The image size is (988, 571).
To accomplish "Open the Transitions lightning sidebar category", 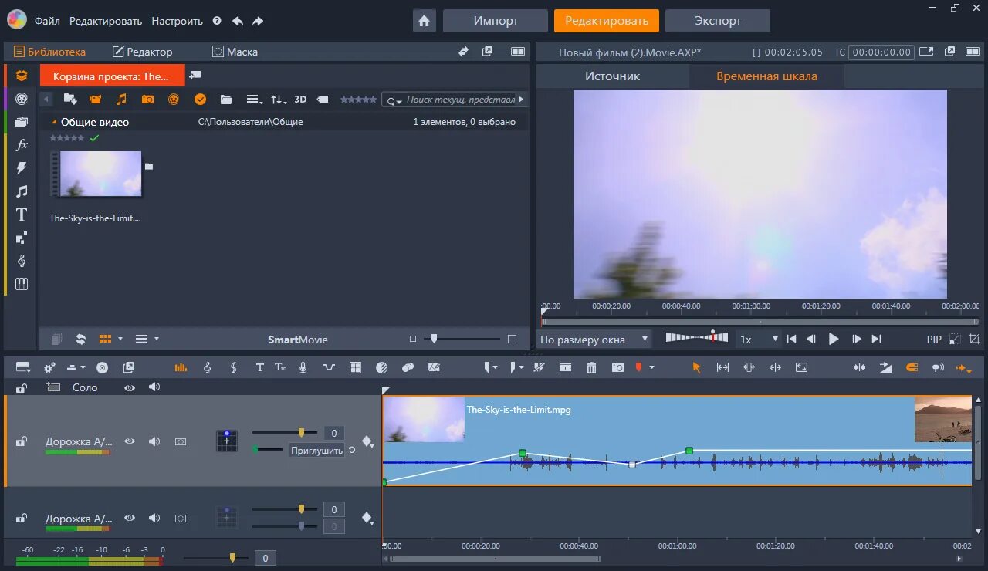I will [22, 168].
